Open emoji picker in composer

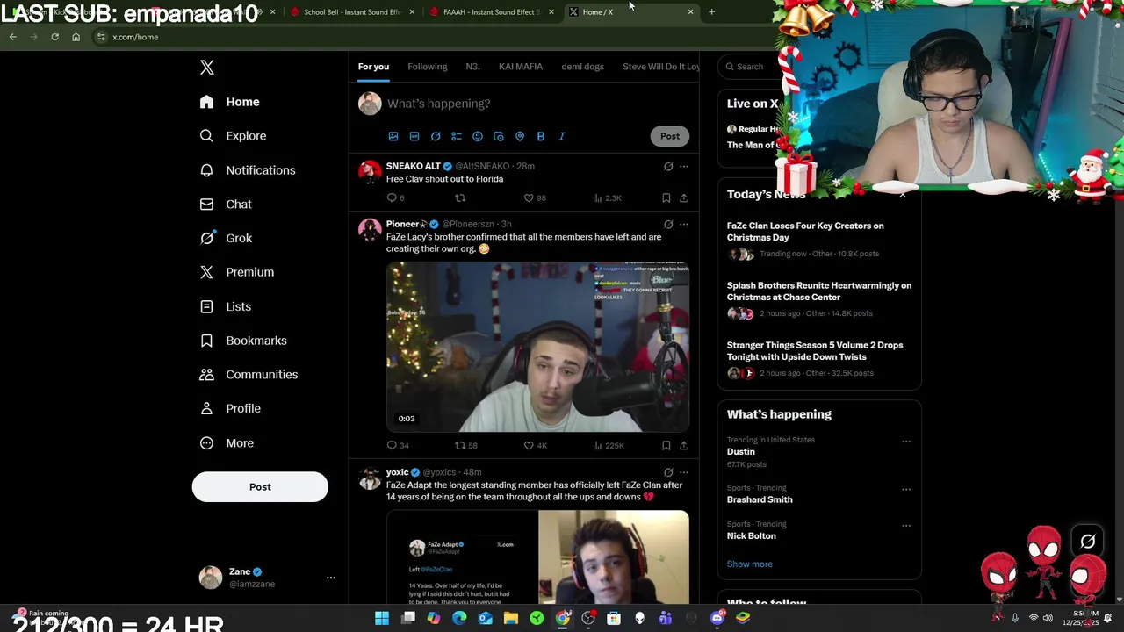coord(478,136)
